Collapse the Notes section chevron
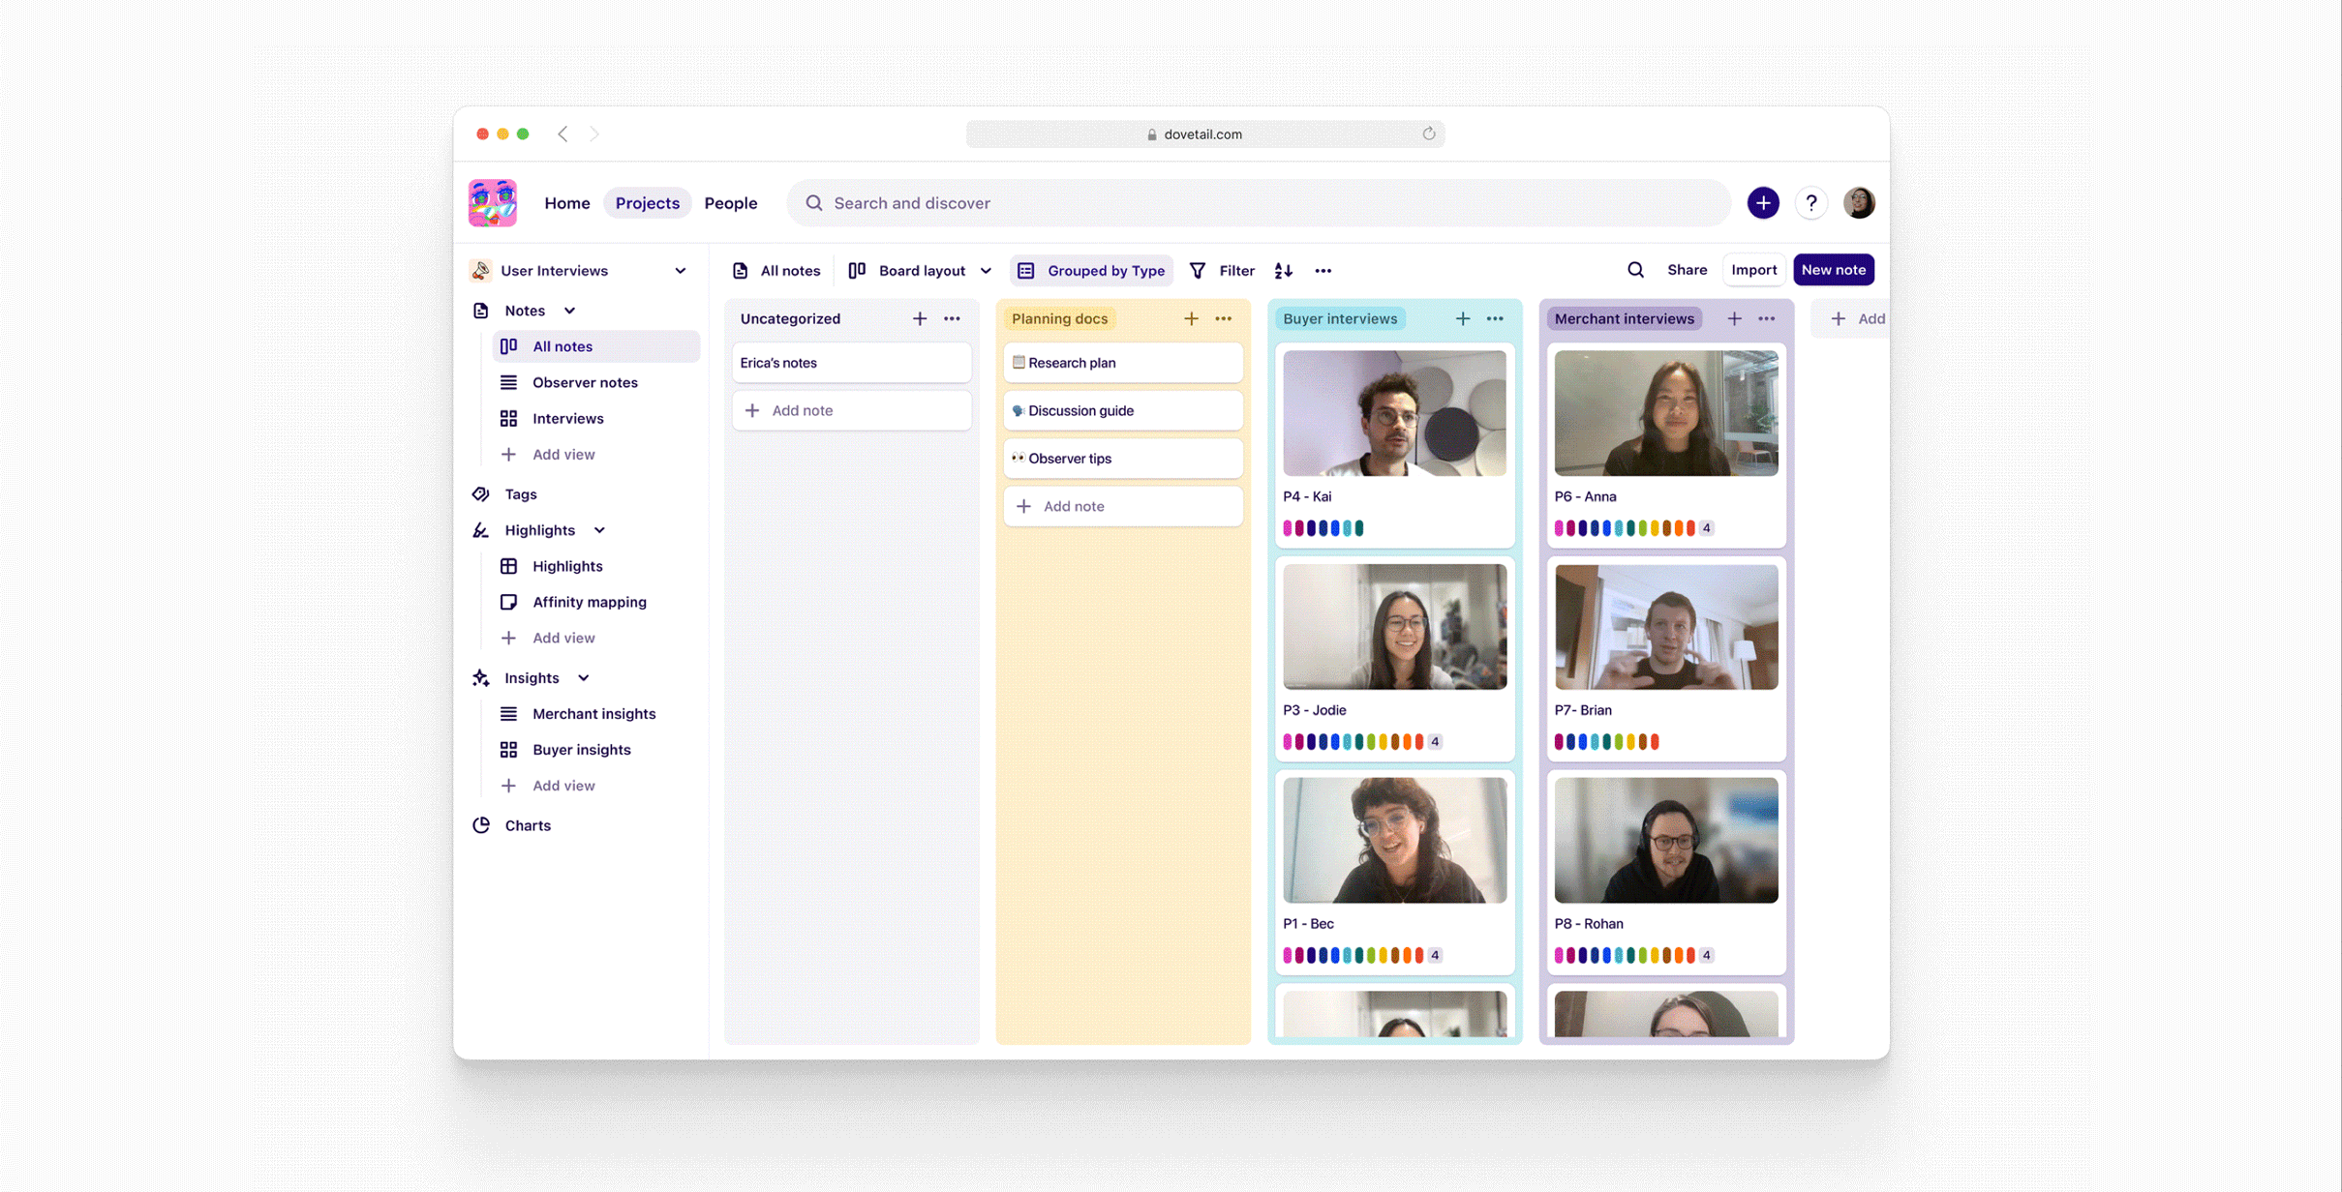This screenshot has height=1192, width=2342. [569, 311]
